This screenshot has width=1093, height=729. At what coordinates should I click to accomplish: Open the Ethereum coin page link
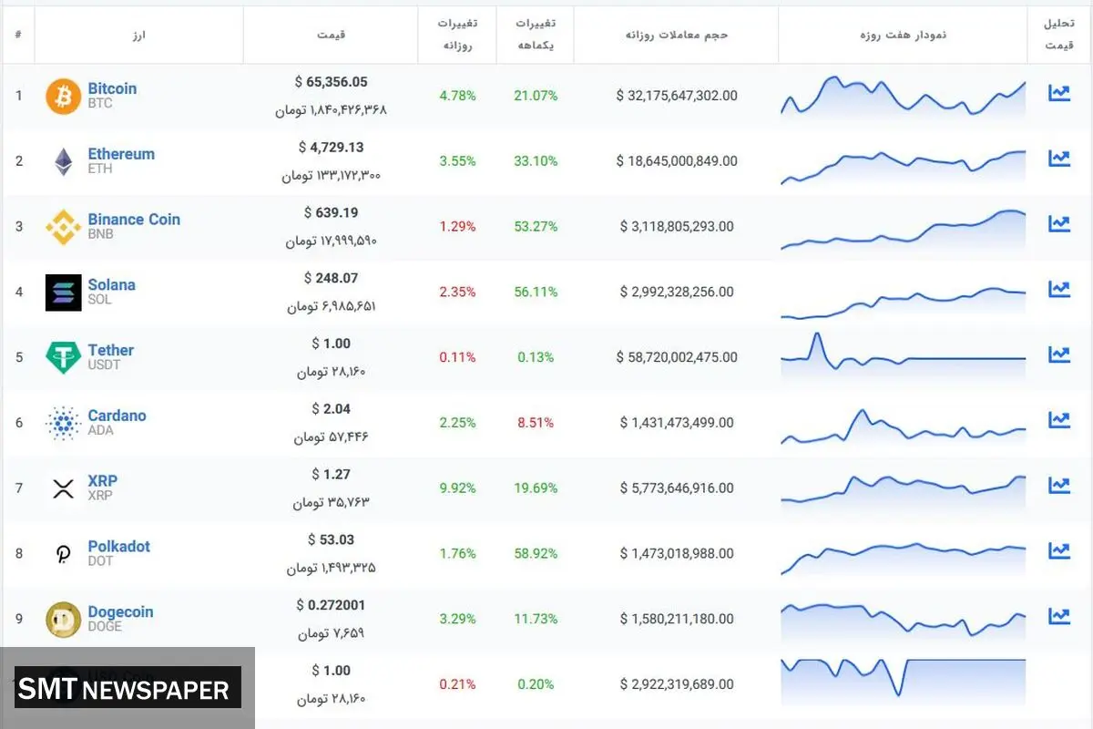(121, 154)
